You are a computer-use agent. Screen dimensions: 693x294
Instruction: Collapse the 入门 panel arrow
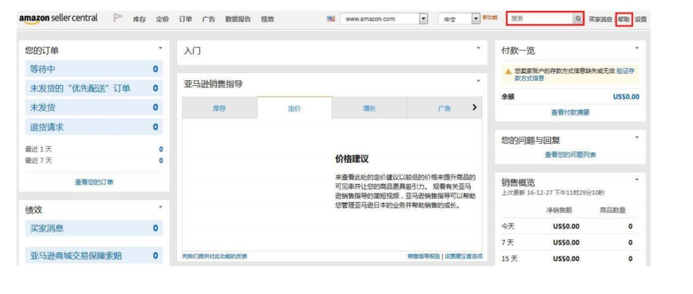tap(478, 47)
